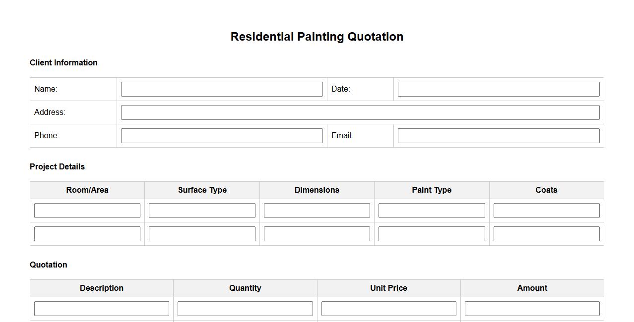Focus first row Coats field
Image resolution: width=634 pixels, height=322 pixels.
pyautogui.click(x=546, y=211)
